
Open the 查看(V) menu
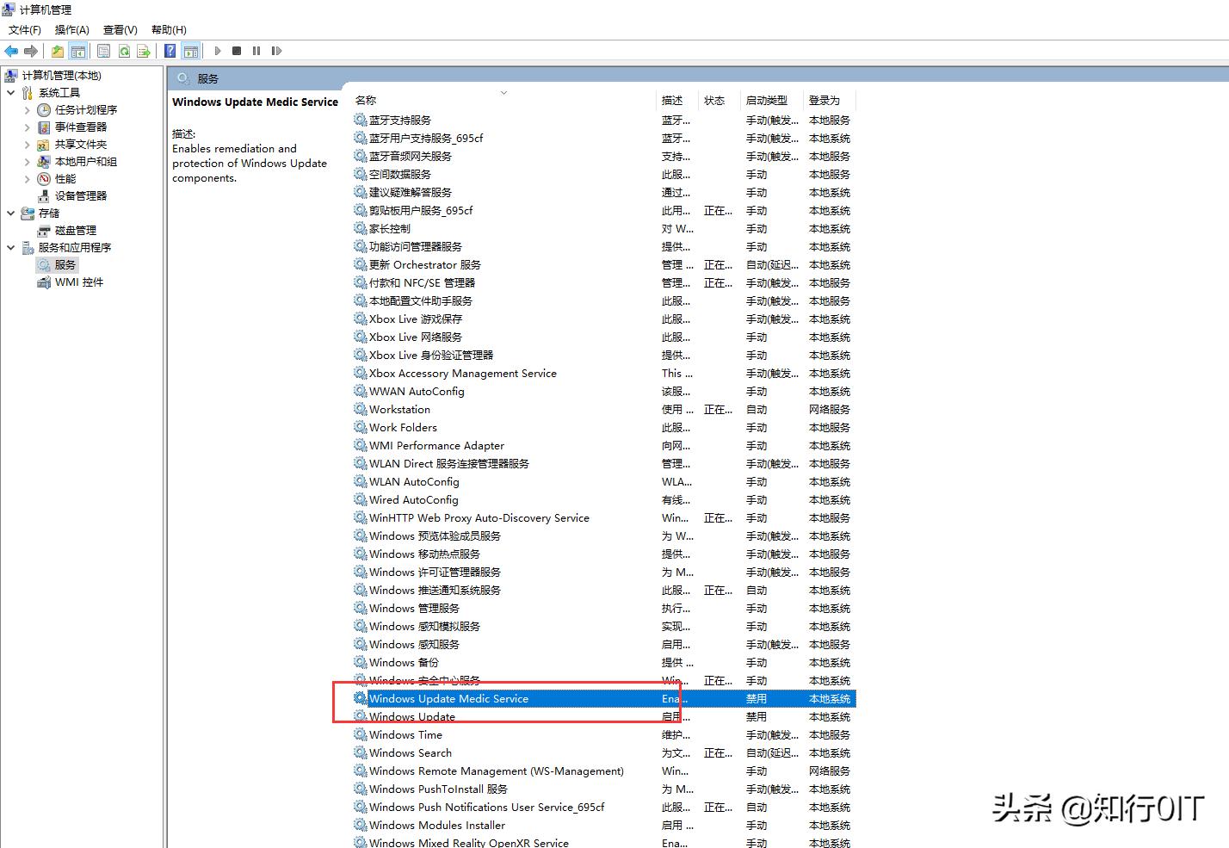click(119, 29)
